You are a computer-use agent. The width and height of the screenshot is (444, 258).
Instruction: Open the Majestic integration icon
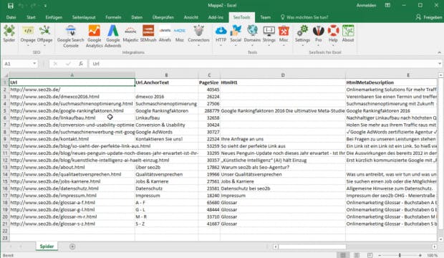tap(130, 34)
